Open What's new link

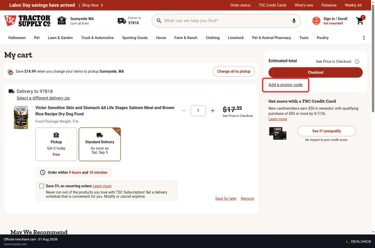point(304,5)
